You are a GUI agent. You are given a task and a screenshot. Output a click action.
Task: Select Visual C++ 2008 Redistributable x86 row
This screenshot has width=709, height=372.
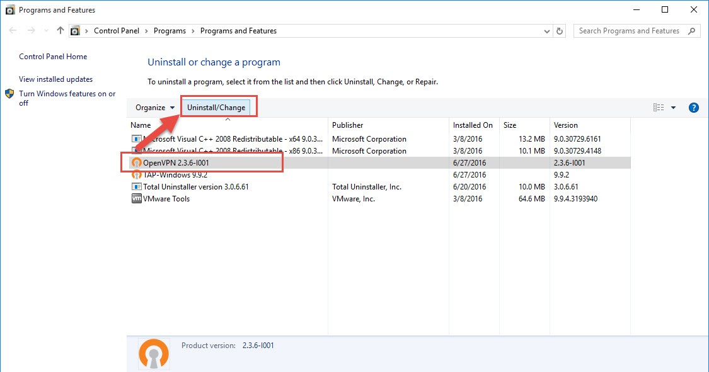coord(380,151)
